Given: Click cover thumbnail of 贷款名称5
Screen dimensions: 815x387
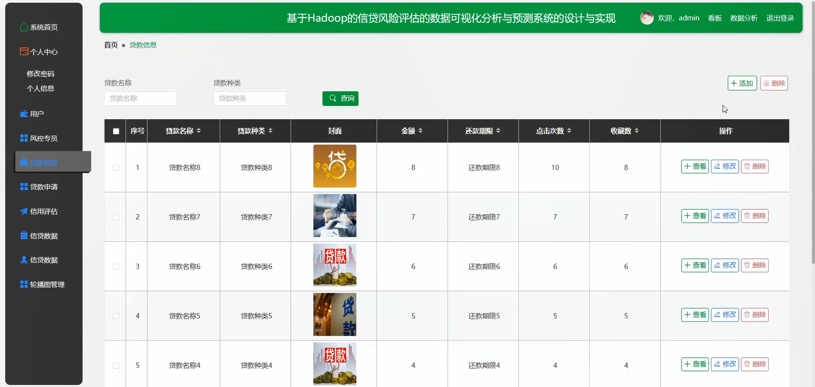Looking at the screenshot, I should [335, 314].
